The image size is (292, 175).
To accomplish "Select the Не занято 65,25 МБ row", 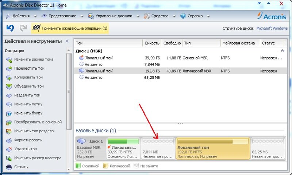I will (x=181, y=77).
